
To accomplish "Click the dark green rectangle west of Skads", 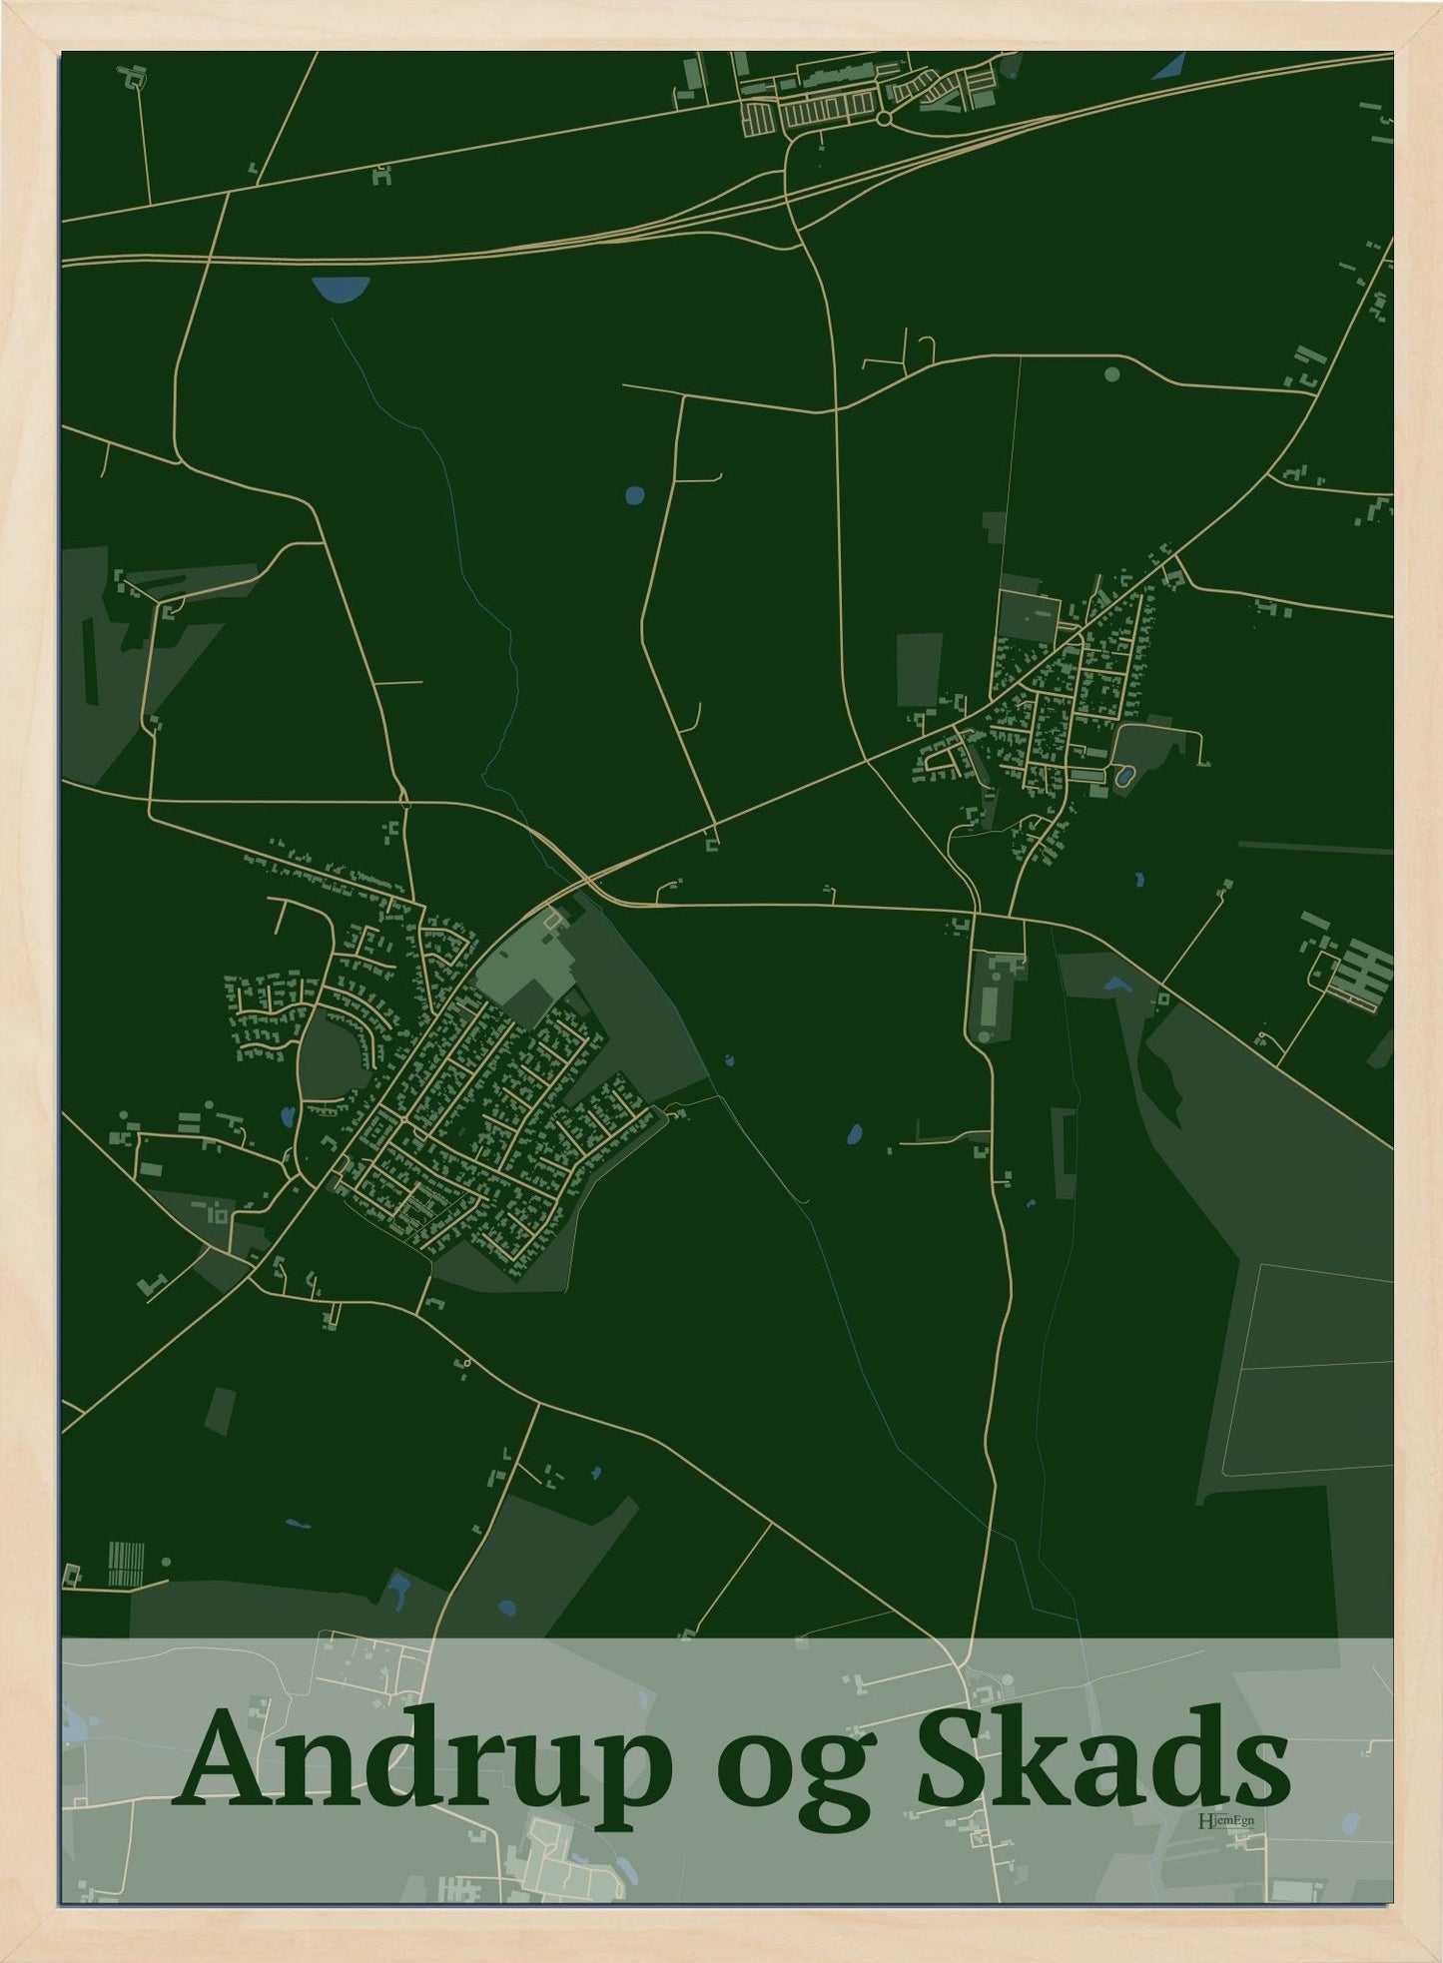I will (919, 669).
